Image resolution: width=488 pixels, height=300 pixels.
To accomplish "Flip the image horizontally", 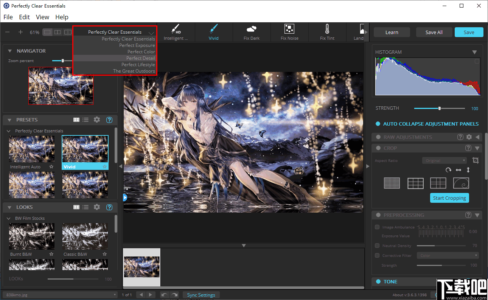I will pos(458,170).
